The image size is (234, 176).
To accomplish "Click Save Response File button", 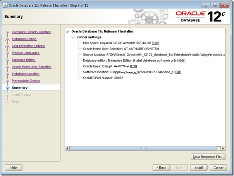I will (208, 157).
